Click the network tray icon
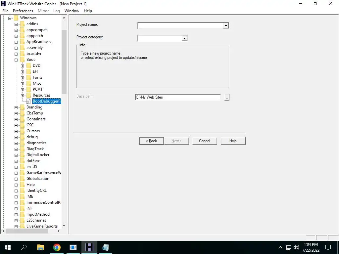339x254 pixels. click(288, 247)
